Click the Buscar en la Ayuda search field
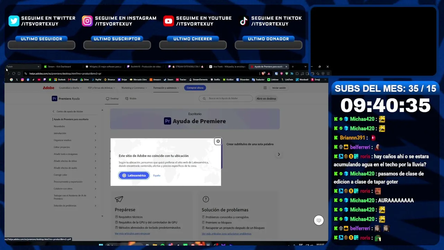Image resolution: width=444 pixels, height=250 pixels. [226, 99]
